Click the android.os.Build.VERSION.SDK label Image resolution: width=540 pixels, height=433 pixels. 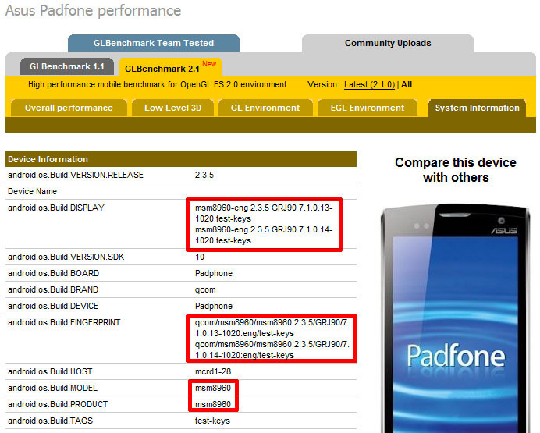click(x=66, y=257)
